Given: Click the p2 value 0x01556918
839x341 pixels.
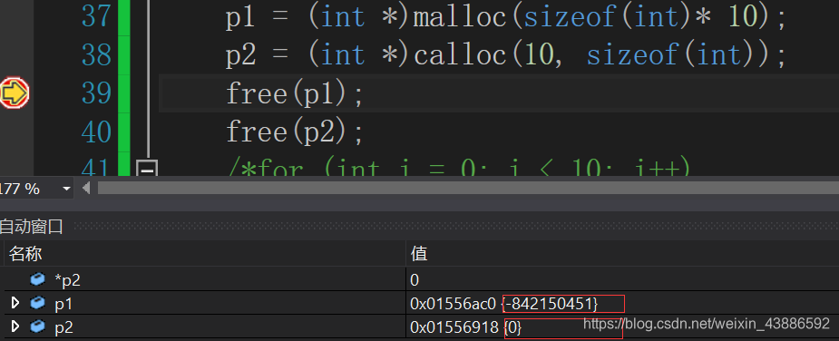Looking at the screenshot, I should click(x=454, y=327).
